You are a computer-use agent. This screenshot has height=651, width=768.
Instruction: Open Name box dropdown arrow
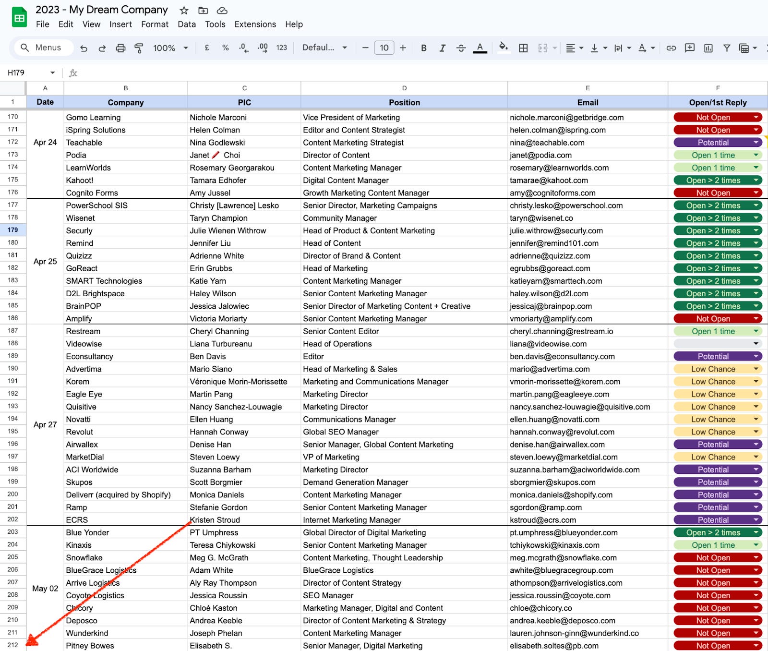tap(53, 73)
